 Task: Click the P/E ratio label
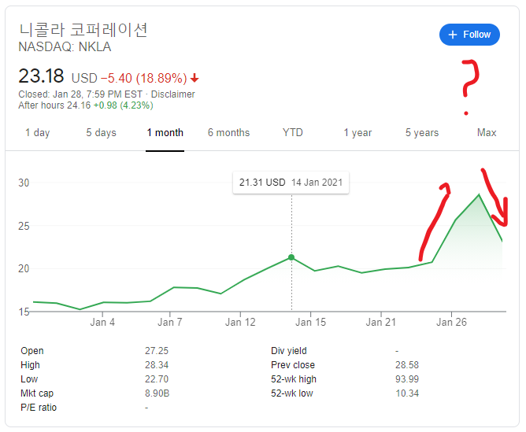click(x=39, y=408)
